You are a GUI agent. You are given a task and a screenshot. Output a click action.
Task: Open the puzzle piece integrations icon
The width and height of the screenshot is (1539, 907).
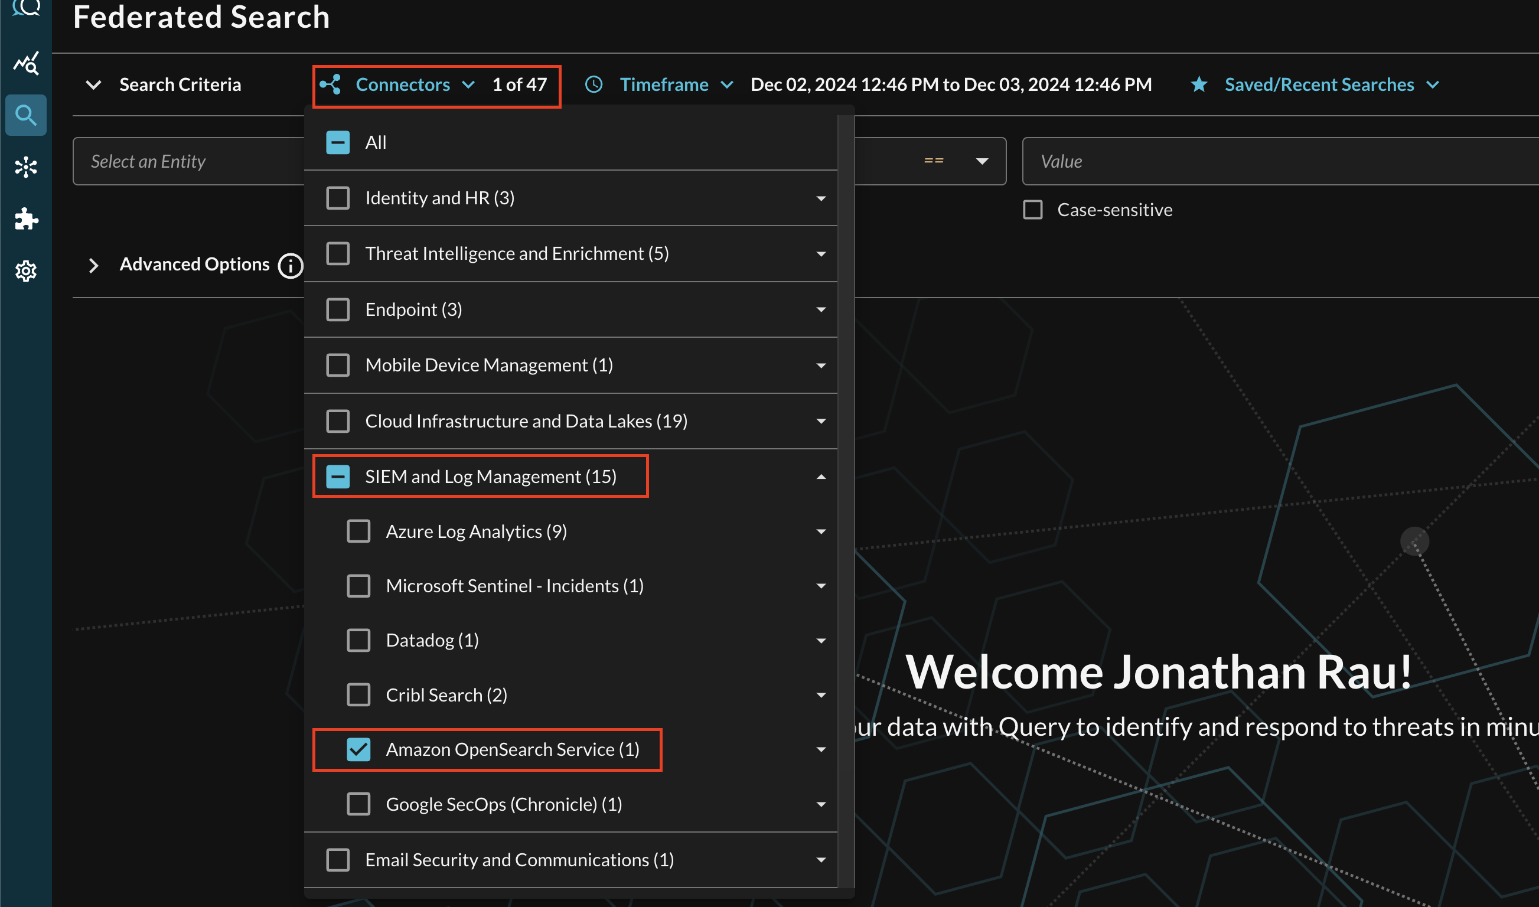tap(27, 219)
